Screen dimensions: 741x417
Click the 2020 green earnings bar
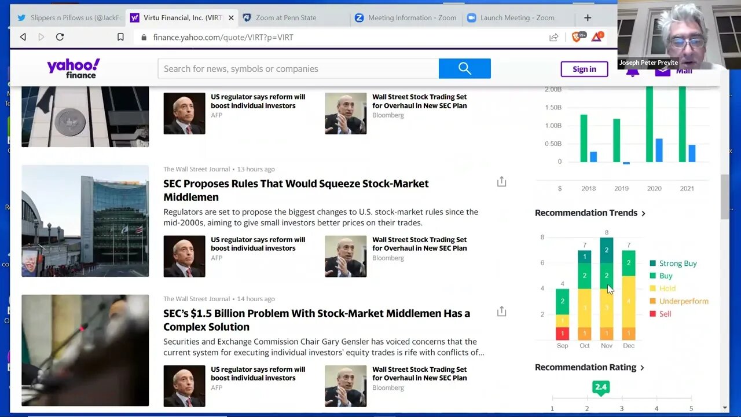pos(650,124)
